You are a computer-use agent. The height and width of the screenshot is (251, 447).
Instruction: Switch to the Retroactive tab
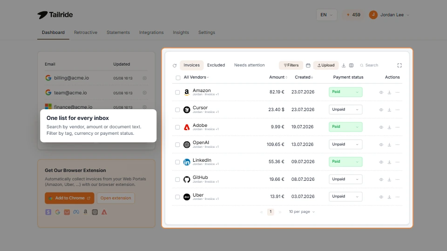pos(86,33)
